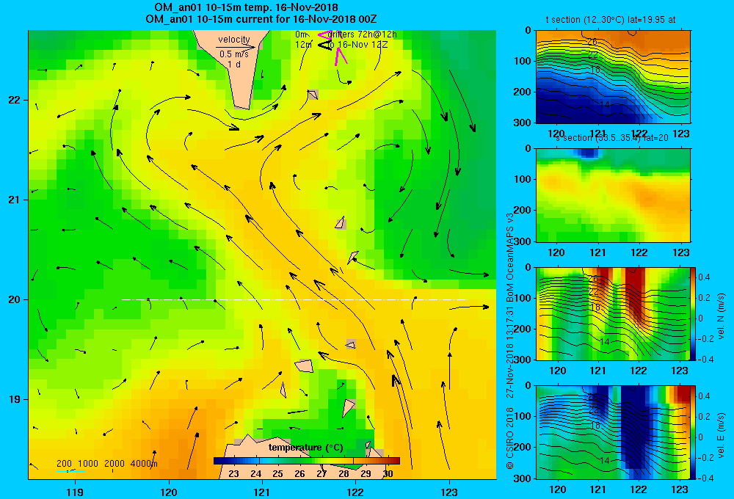Click longitude label 119 on main map
This screenshot has height=499, width=734.
[75, 492]
